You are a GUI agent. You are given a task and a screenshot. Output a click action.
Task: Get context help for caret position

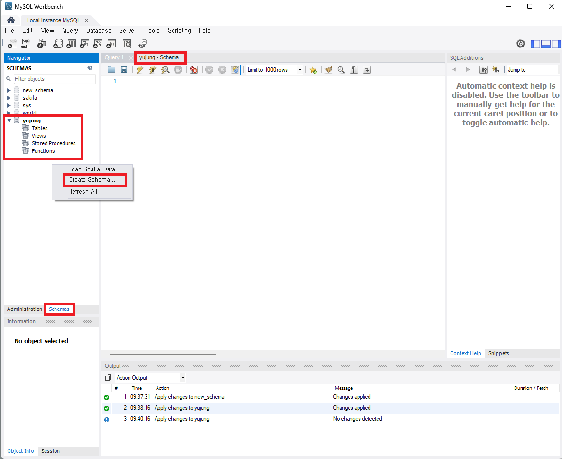[x=483, y=70]
